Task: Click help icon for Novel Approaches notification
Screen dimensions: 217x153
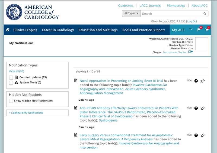Action: click(x=196, y=81)
